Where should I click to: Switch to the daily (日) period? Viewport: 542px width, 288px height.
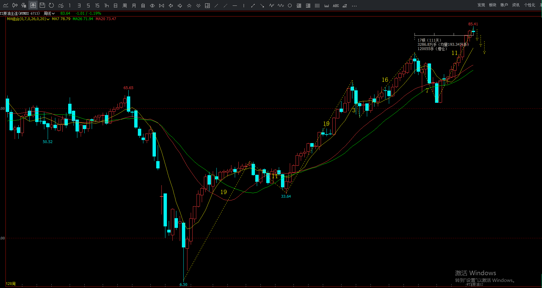coord(115,5)
